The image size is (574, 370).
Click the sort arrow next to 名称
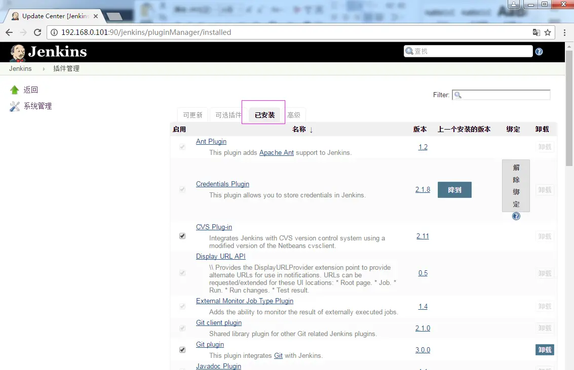click(311, 130)
